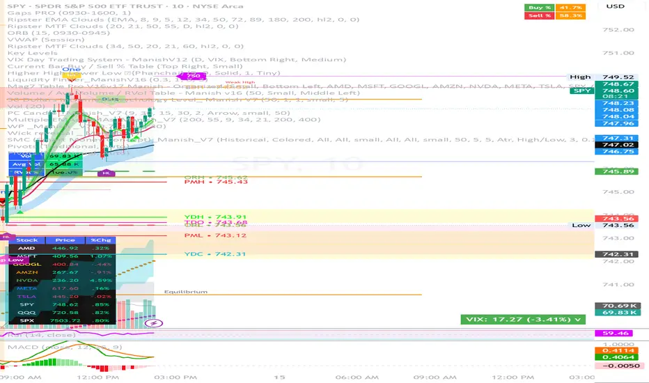Click the green 'Buy %' cell
This screenshot has width=649, height=383.
pyautogui.click(x=539, y=8)
